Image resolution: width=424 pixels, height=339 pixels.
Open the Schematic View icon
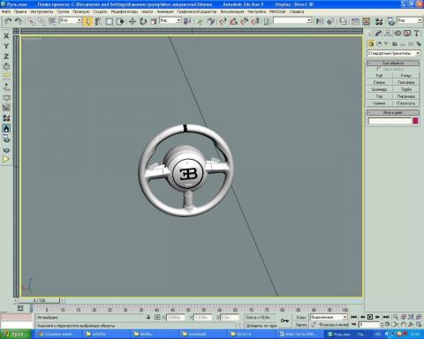[367, 21]
